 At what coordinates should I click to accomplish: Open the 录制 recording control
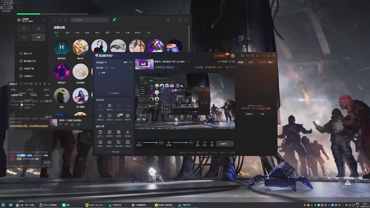point(204,143)
